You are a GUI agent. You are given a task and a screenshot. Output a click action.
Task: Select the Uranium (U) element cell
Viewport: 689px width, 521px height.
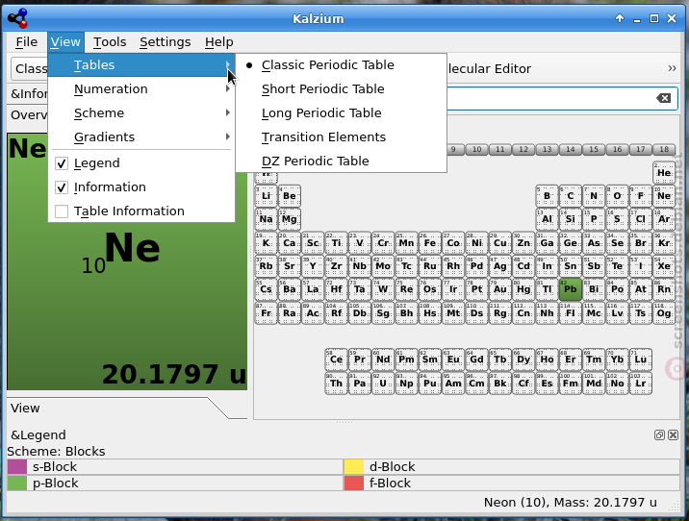point(383,384)
